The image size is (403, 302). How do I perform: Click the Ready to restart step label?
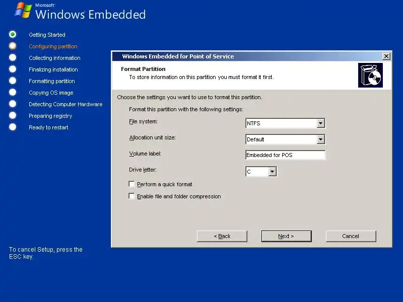(48, 127)
